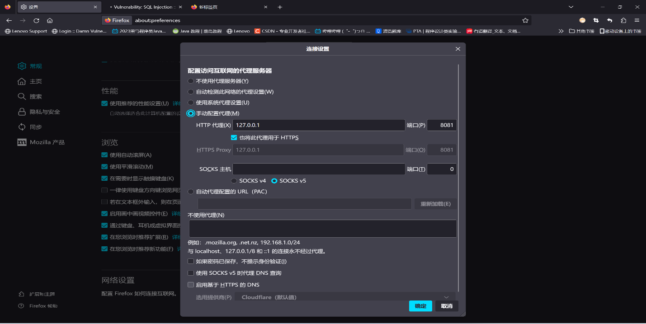
Task: Close the 设置 tab
Action: click(x=95, y=7)
